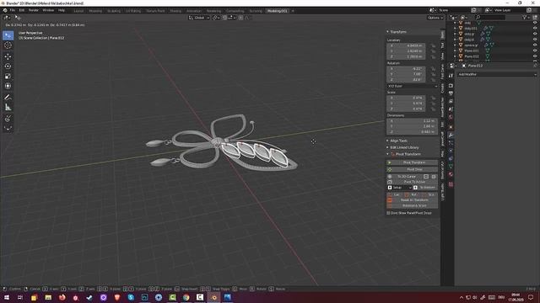Click the Pivot Transform button

(x=413, y=162)
